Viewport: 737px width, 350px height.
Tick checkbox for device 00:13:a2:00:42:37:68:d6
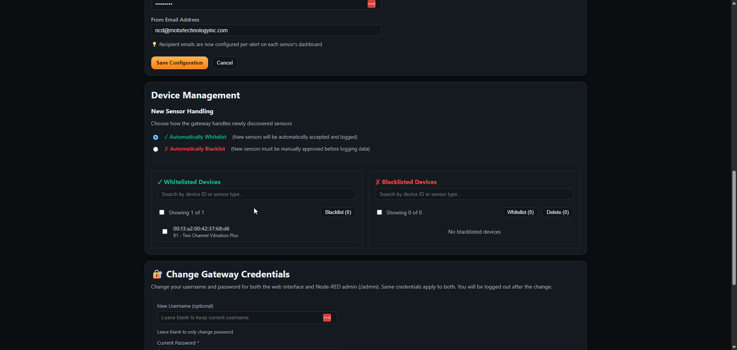point(165,232)
